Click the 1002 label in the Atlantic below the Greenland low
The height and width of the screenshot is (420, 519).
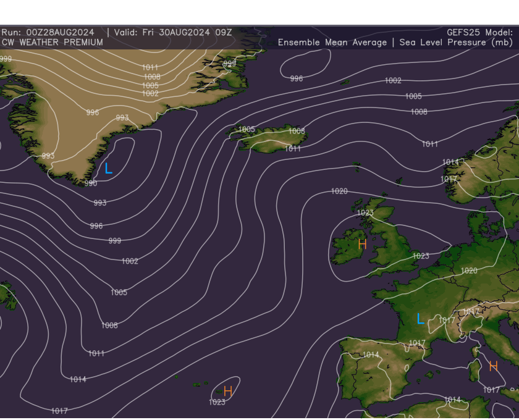pos(130,261)
